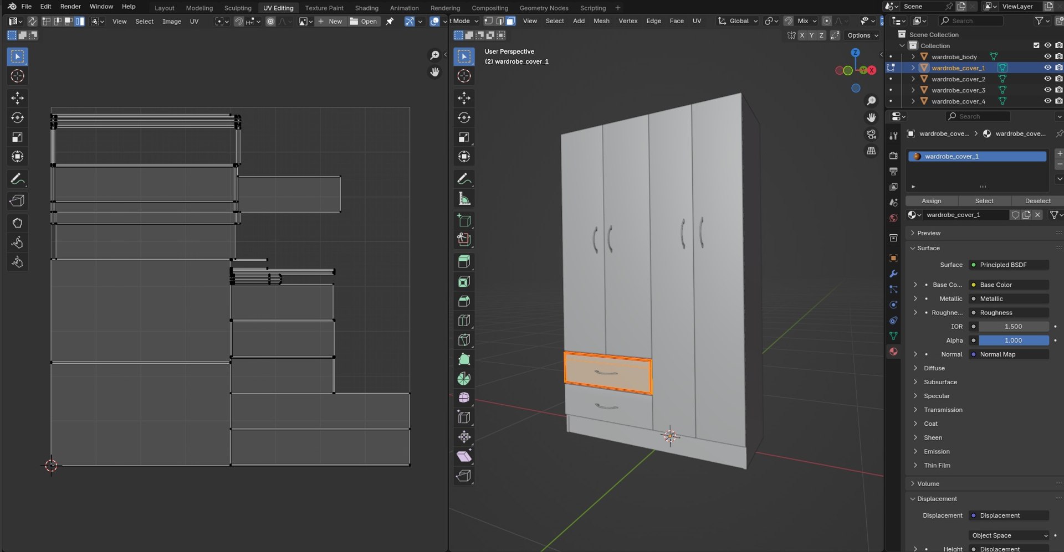Toggle Collection exclude checkbox
Image resolution: width=1064 pixels, height=552 pixels.
click(1036, 45)
